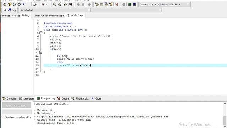This screenshot has width=227, height=128.
Task: Undo the last edit
Action: coord(43,5)
